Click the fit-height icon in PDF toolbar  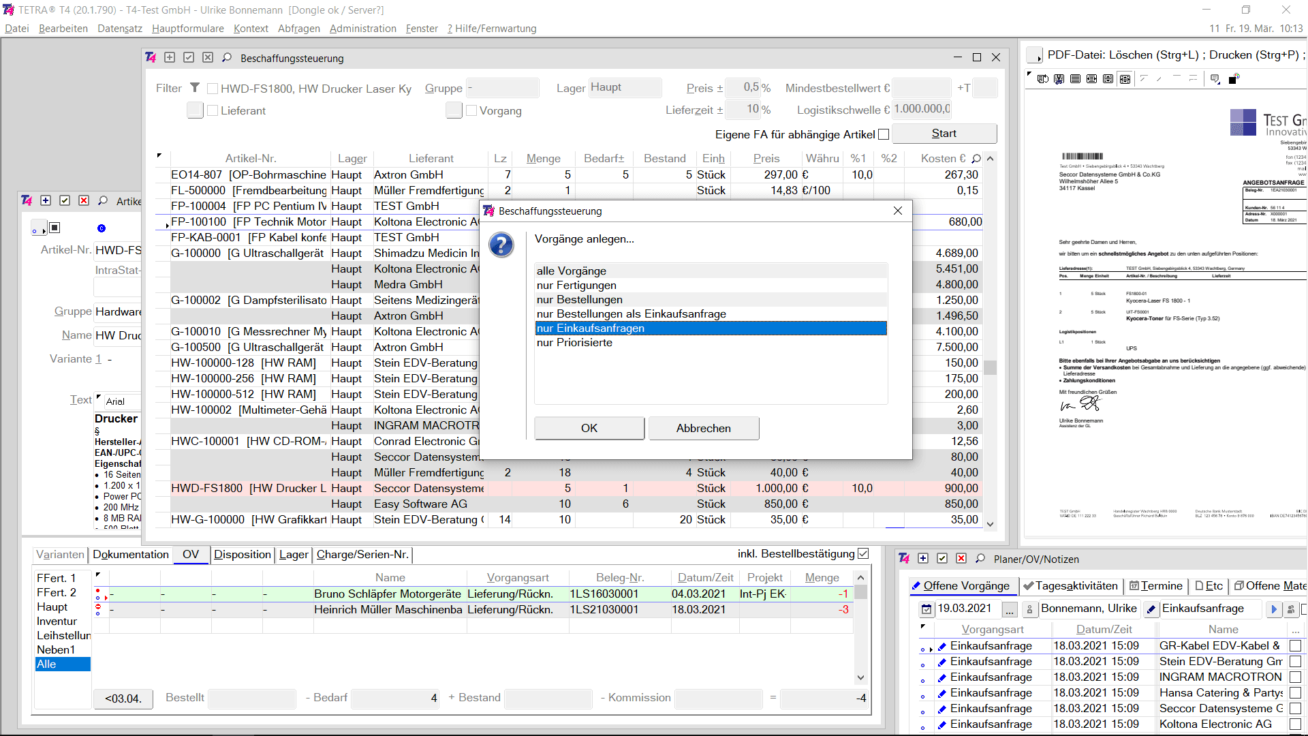(1108, 79)
